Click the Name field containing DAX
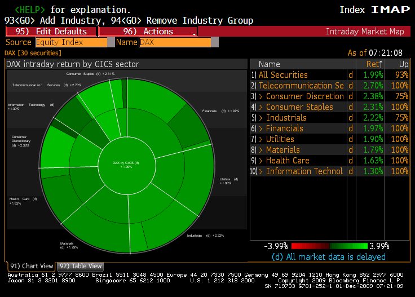Image resolution: width=415 pixels, height=297 pixels. (x=174, y=42)
